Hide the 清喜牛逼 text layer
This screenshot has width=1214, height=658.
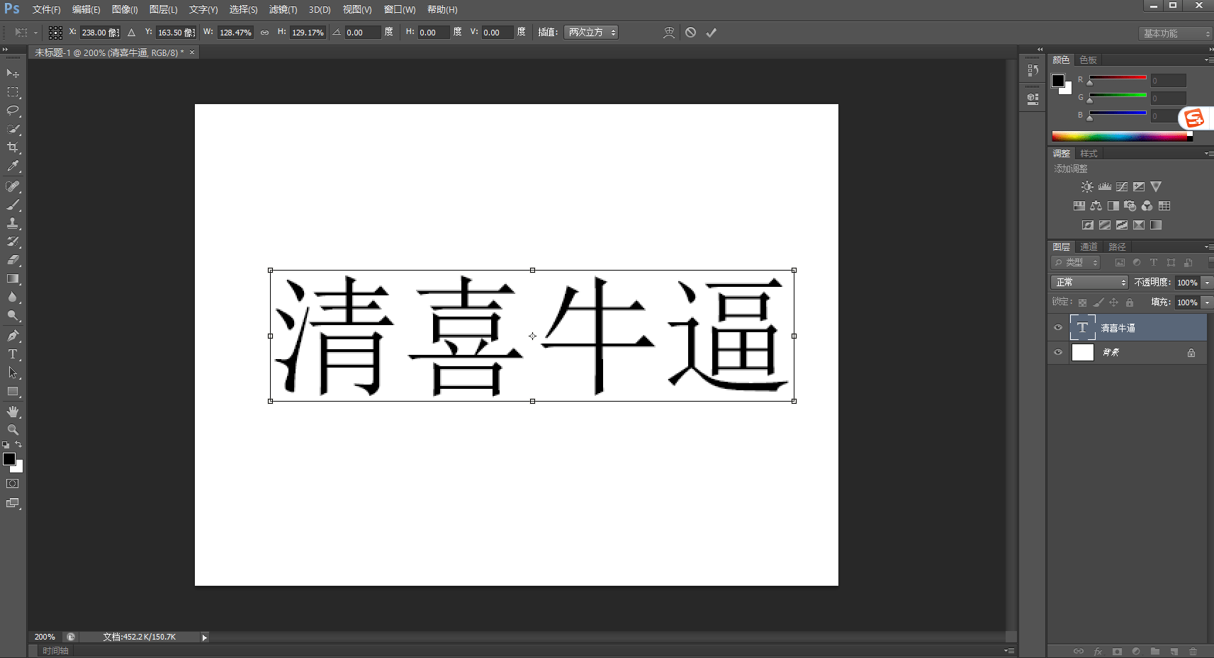1057,327
